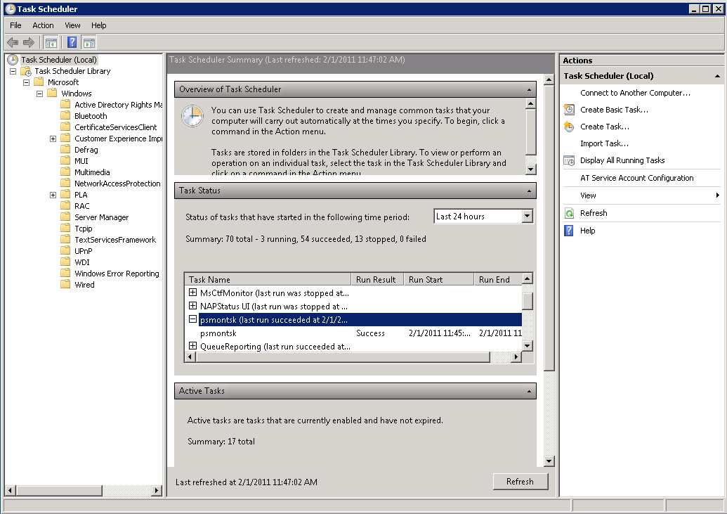
Task: Click the Multimedia folder icon
Action: pyautogui.click(x=66, y=172)
